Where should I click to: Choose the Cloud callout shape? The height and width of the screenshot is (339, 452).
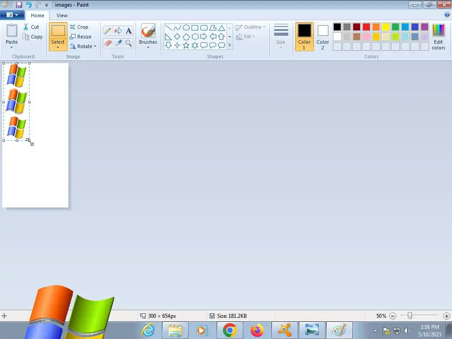[222, 45]
